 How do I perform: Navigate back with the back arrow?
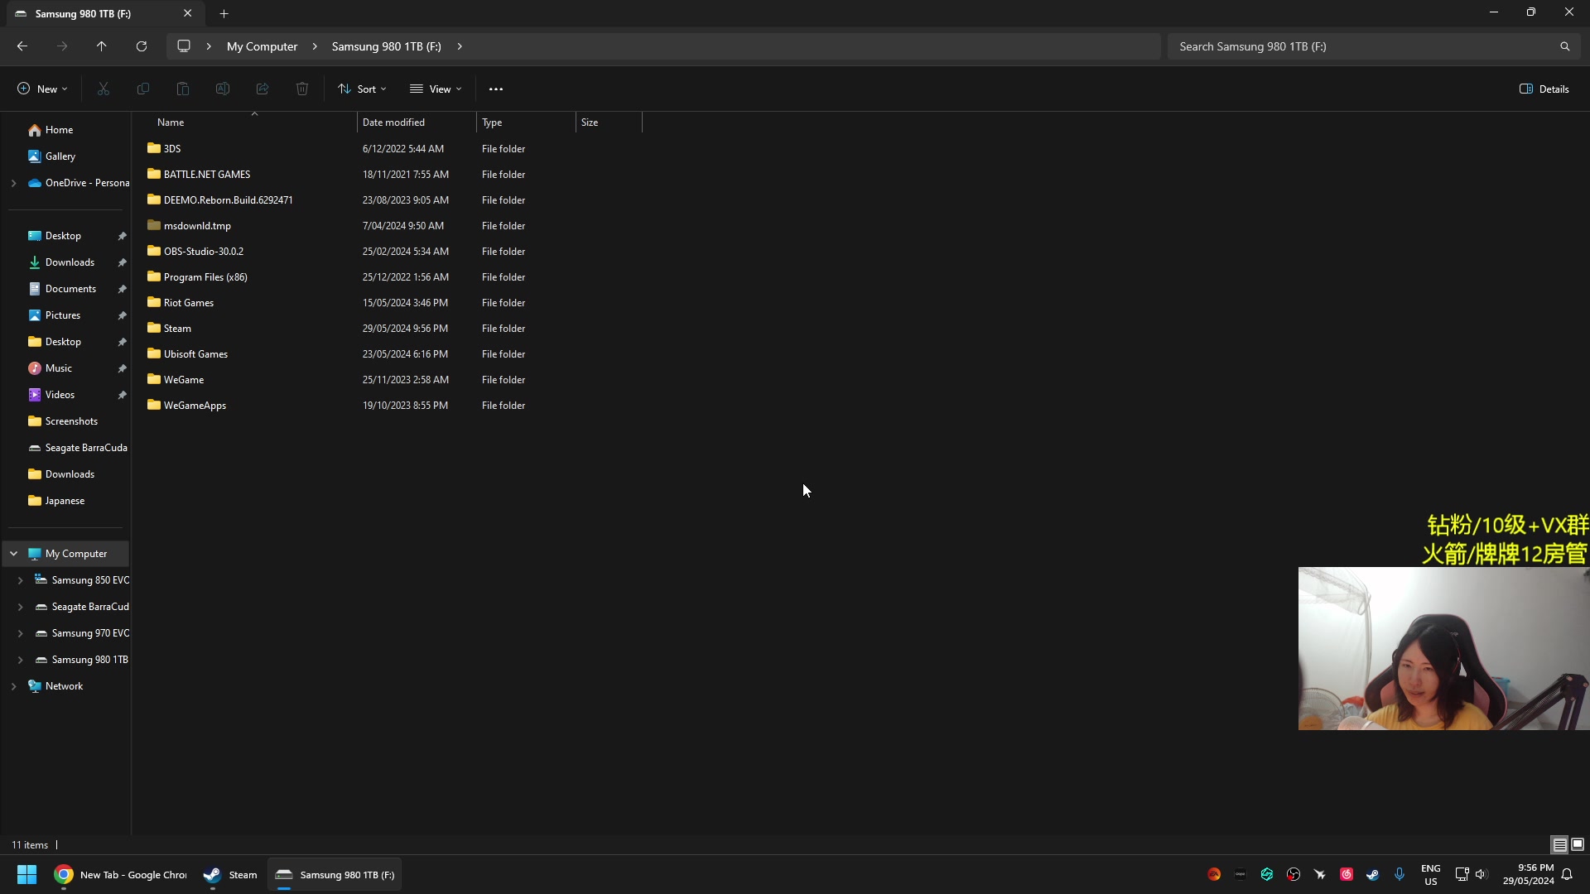[x=22, y=46]
